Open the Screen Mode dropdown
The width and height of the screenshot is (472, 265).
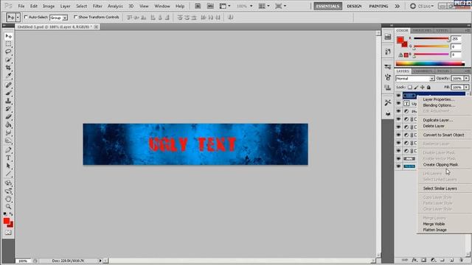[x=280, y=6]
